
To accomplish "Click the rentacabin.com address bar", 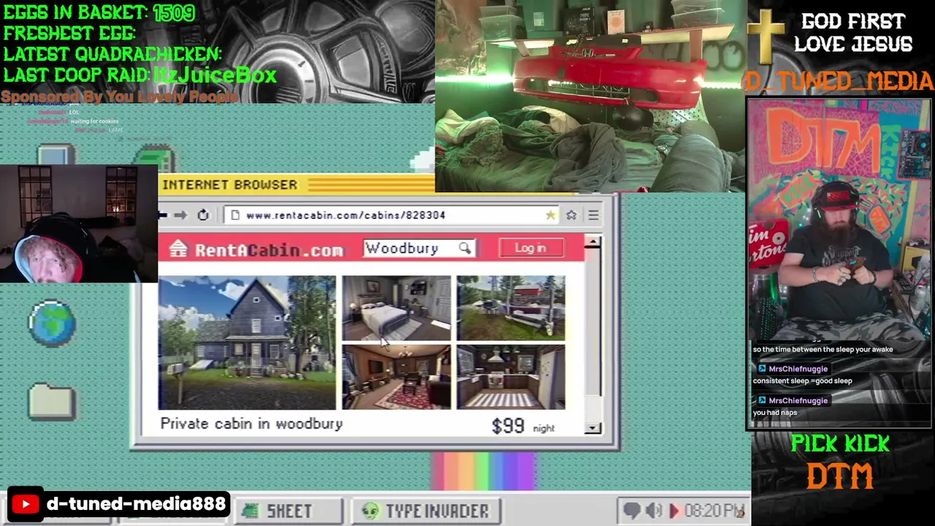I will (x=392, y=215).
